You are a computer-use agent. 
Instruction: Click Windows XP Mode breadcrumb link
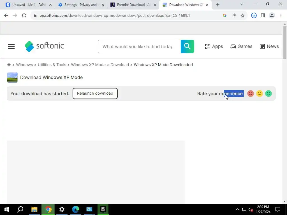pyautogui.click(x=88, y=65)
